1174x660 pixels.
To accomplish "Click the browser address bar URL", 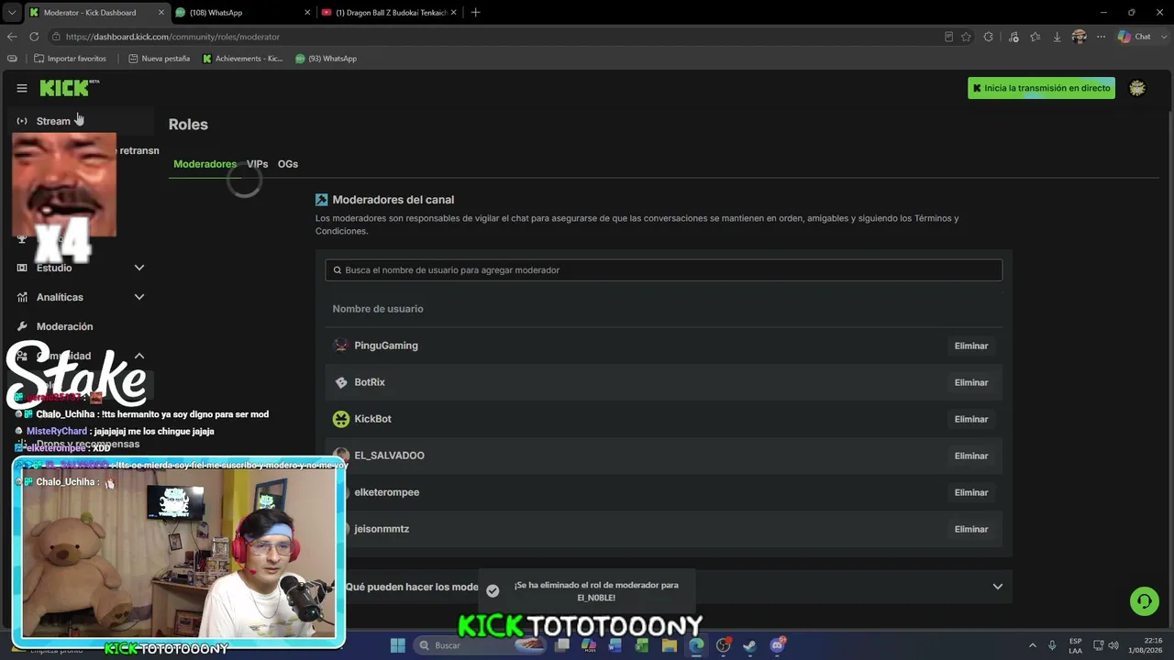I will 172,37.
